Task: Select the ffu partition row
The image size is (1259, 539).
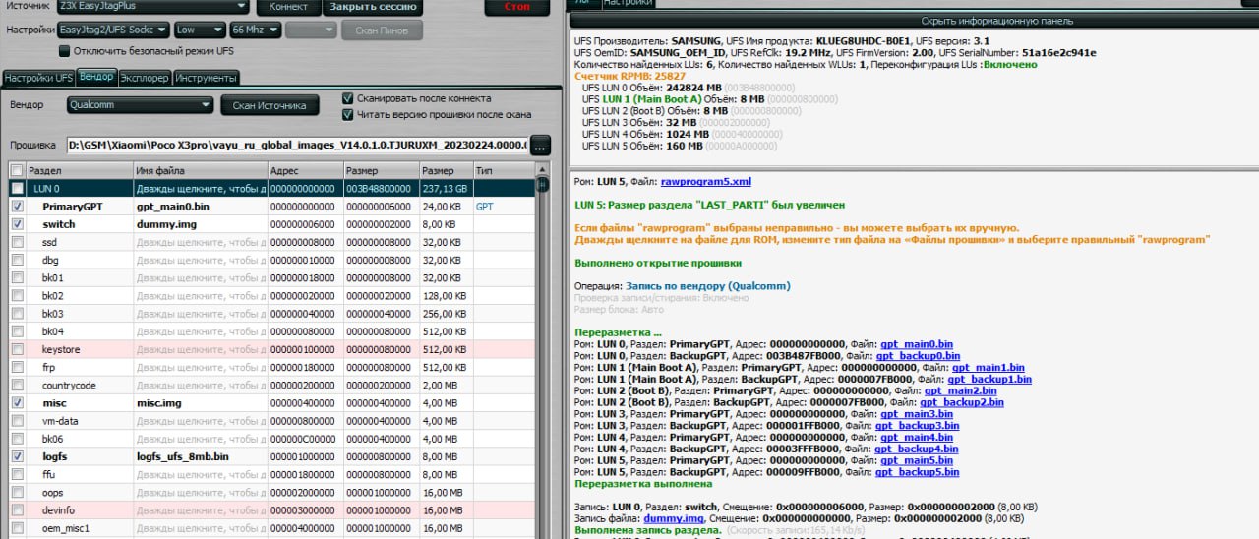Action: (x=271, y=474)
